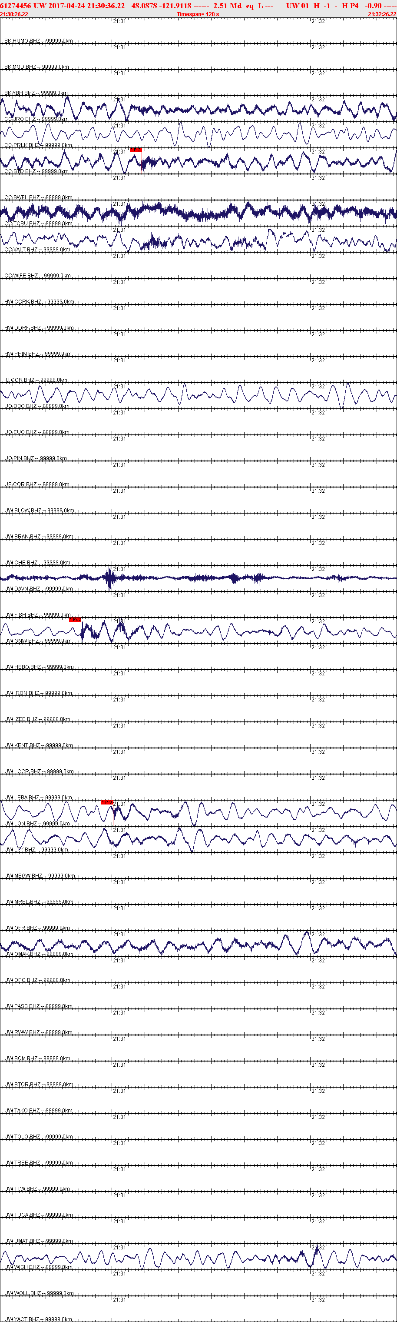The height and width of the screenshot is (1322, 397).
Task: Click the UW.FISH.BHZ station label
Action: [37, 615]
